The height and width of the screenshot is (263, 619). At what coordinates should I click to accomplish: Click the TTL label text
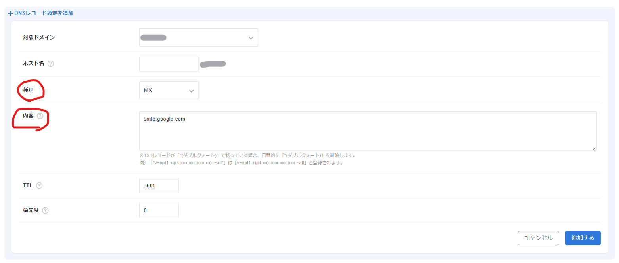coord(28,185)
